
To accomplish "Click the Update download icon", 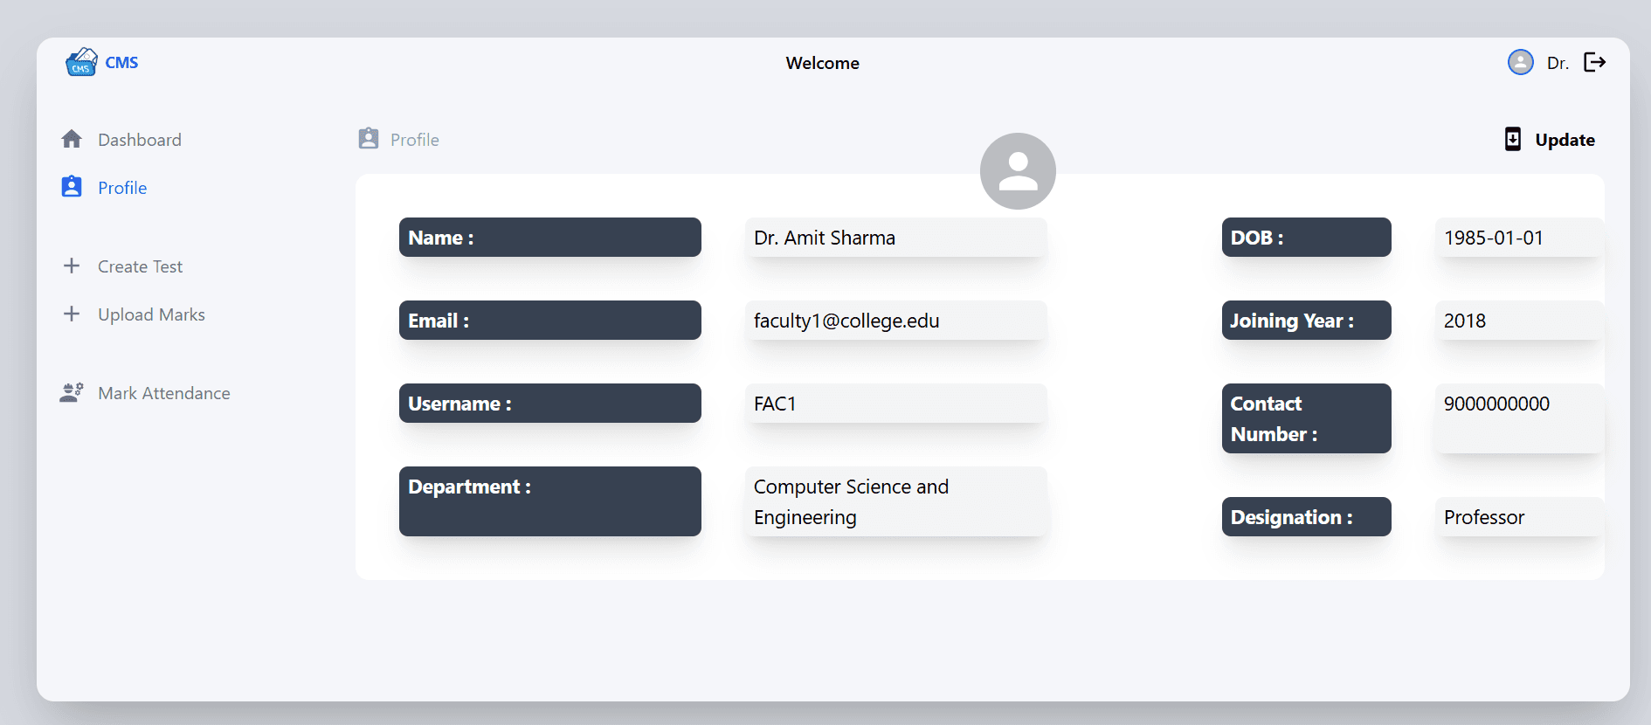I will (1513, 139).
